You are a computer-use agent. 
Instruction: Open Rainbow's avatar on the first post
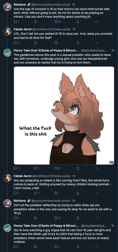click(7, 7)
